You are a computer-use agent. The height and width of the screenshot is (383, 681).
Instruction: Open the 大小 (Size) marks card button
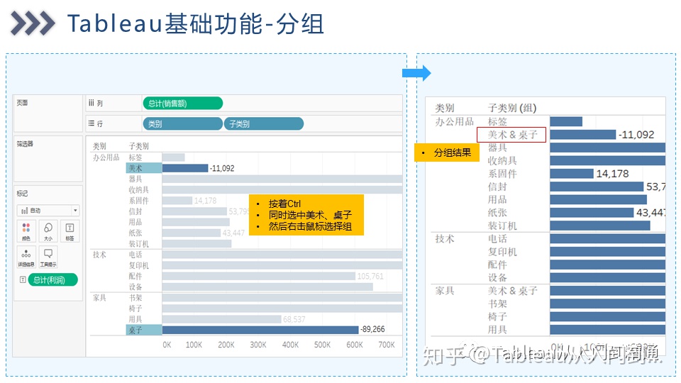click(x=48, y=231)
